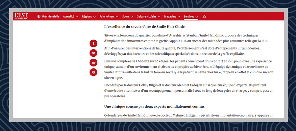Open the Régions menu
The height and width of the screenshot is (131, 296).
click(x=89, y=17)
